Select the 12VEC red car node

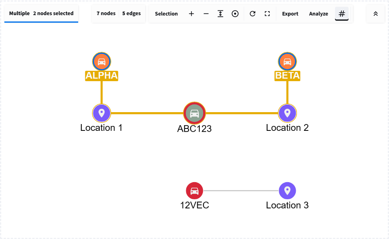click(194, 191)
